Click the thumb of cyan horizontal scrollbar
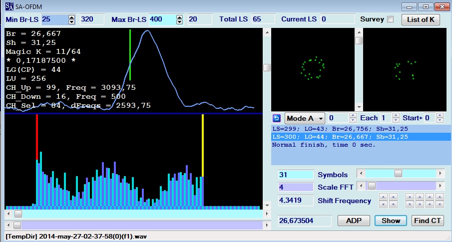The width and height of the screenshot is (452, 242). pos(18,214)
